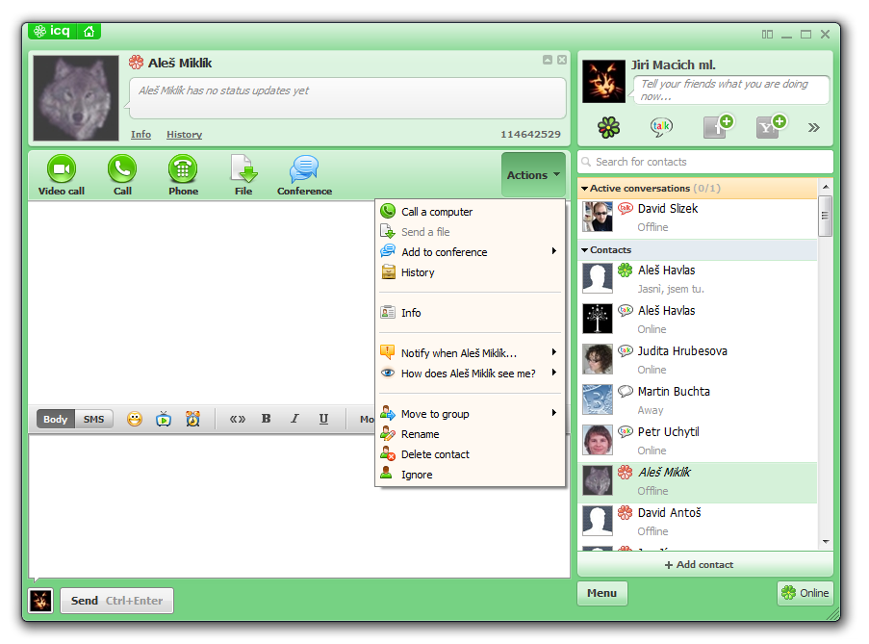Expand Notify when Aleš Miklík submenu
869x644 pixels.
tap(470, 353)
